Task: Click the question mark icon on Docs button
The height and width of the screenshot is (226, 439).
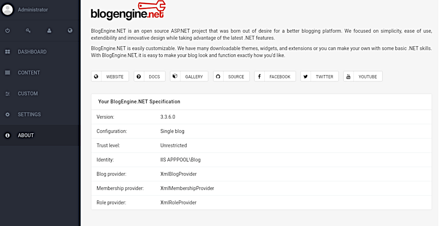Action: click(139, 77)
